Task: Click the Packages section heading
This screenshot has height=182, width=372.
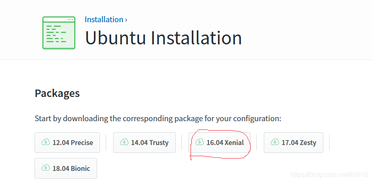Action: [x=57, y=93]
